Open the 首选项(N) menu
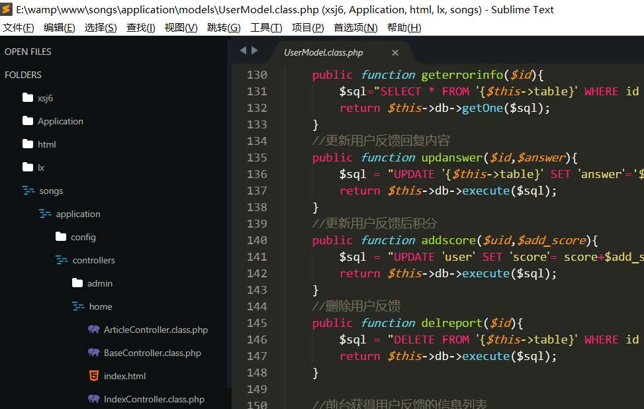 tap(355, 28)
